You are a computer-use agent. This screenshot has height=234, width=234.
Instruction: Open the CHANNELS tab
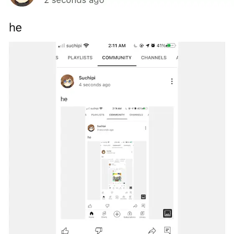[x=154, y=58]
